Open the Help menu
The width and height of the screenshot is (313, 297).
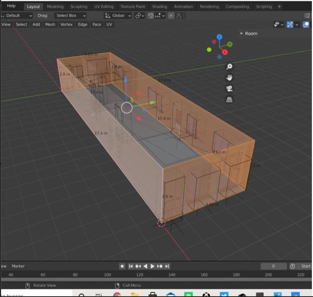11,6
